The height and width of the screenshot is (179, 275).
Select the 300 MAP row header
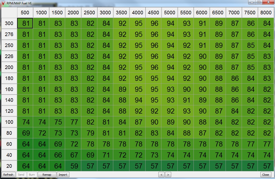point(9,24)
